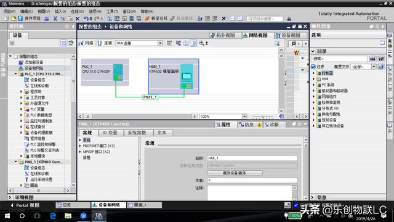This screenshot has width=394, height=222.
Task: Click the copy icon in toolbar
Action: 63,18
